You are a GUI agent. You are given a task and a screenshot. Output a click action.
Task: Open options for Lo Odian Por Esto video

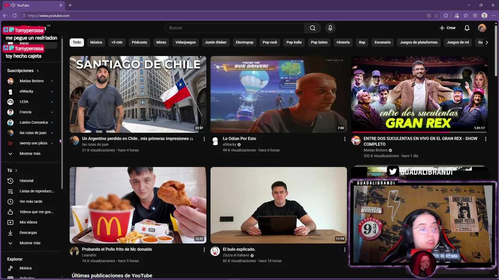pos(345,139)
